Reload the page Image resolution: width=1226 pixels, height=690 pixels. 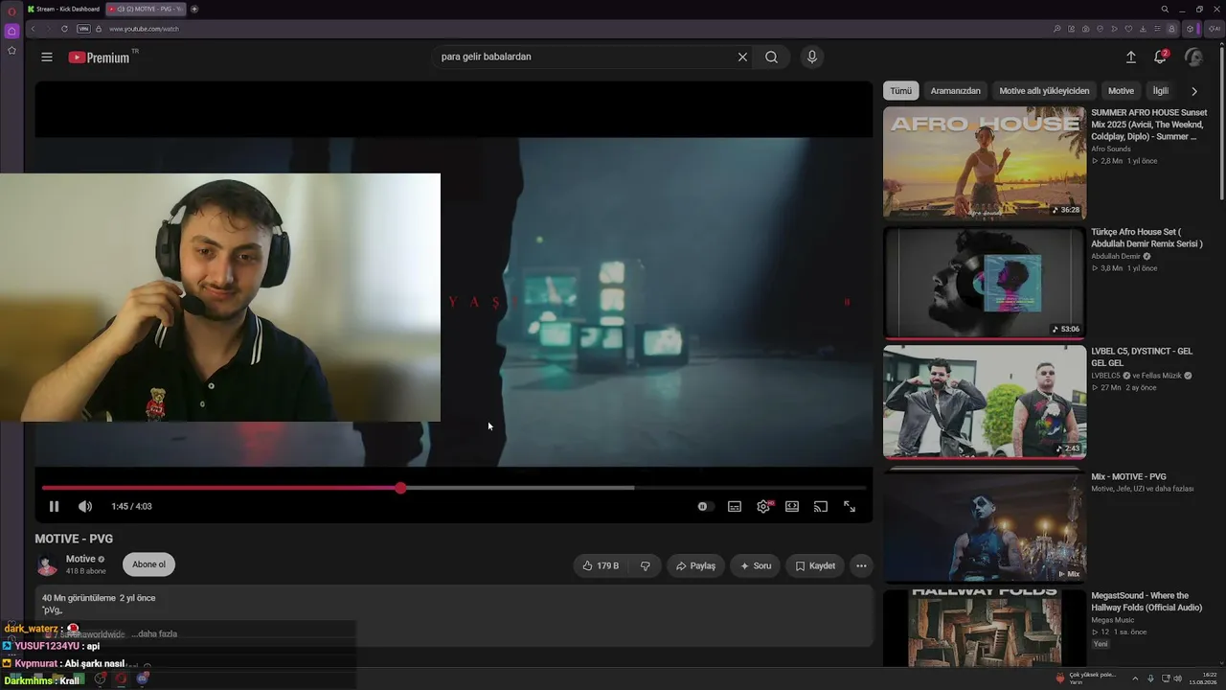[x=64, y=29]
